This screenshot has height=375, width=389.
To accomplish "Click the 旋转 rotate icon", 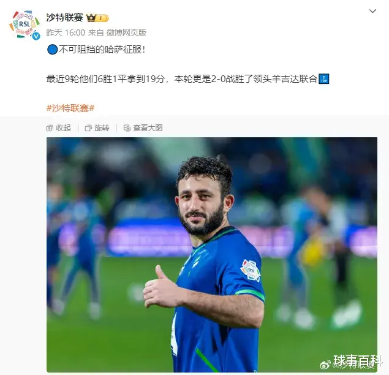I will tap(88, 128).
